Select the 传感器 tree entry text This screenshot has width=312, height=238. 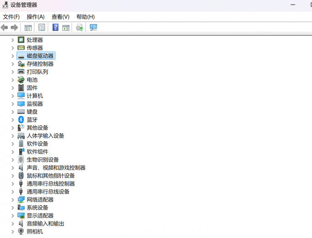[x=35, y=48]
